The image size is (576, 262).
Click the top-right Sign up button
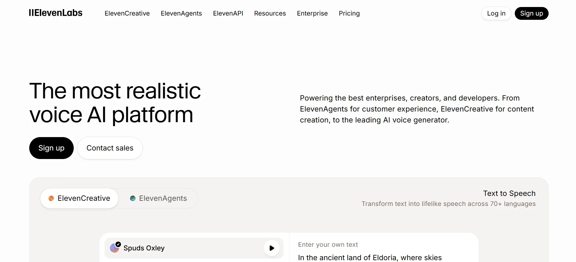531,13
